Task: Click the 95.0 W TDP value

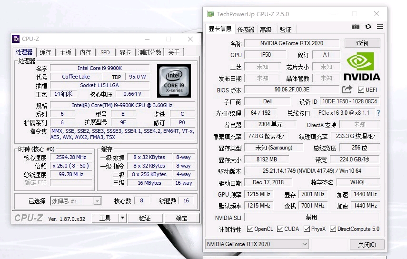Action: 137,77
